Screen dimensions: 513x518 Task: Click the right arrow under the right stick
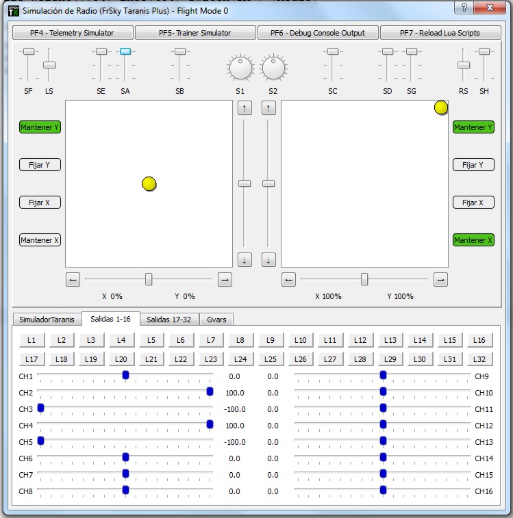click(440, 279)
